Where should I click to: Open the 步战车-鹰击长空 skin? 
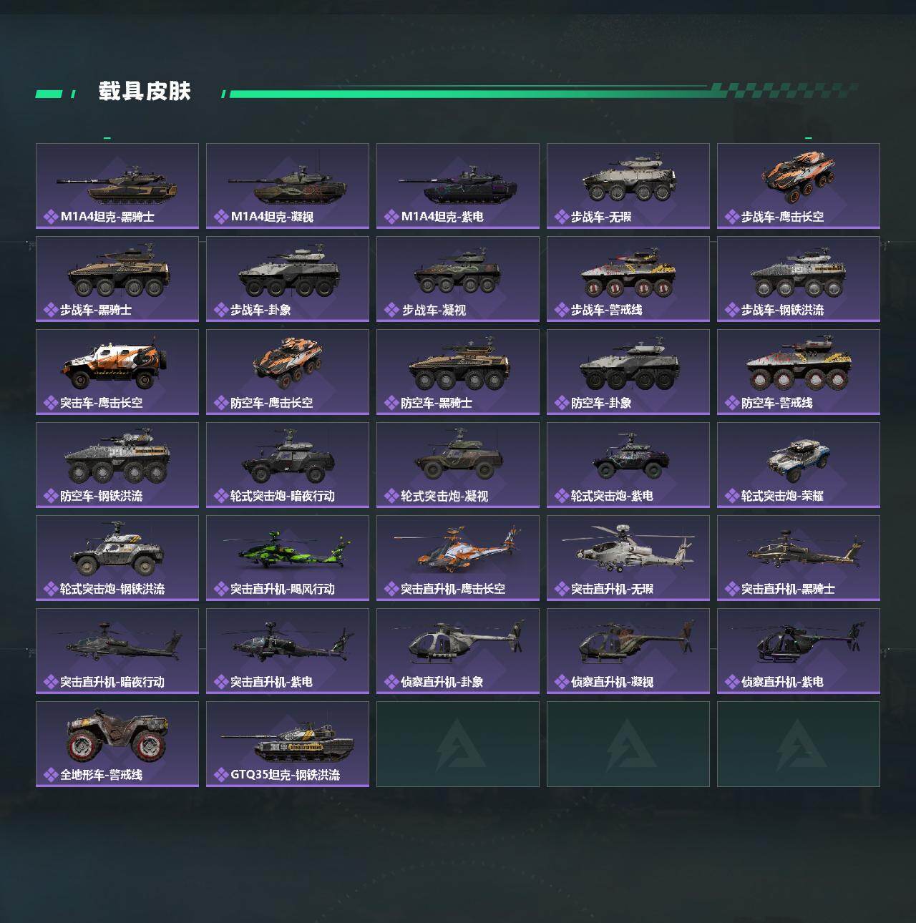click(x=799, y=186)
